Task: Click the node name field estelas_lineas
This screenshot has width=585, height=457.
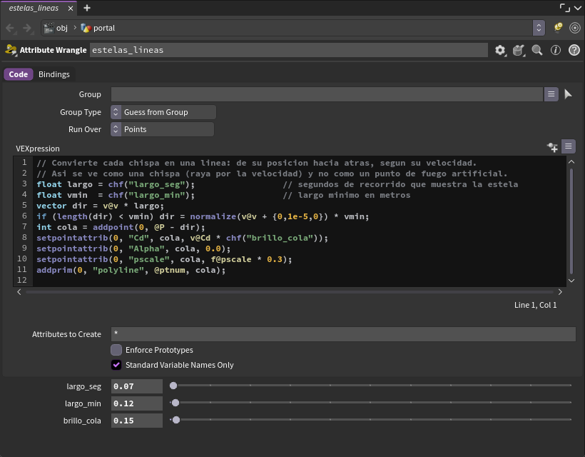Action: point(289,50)
